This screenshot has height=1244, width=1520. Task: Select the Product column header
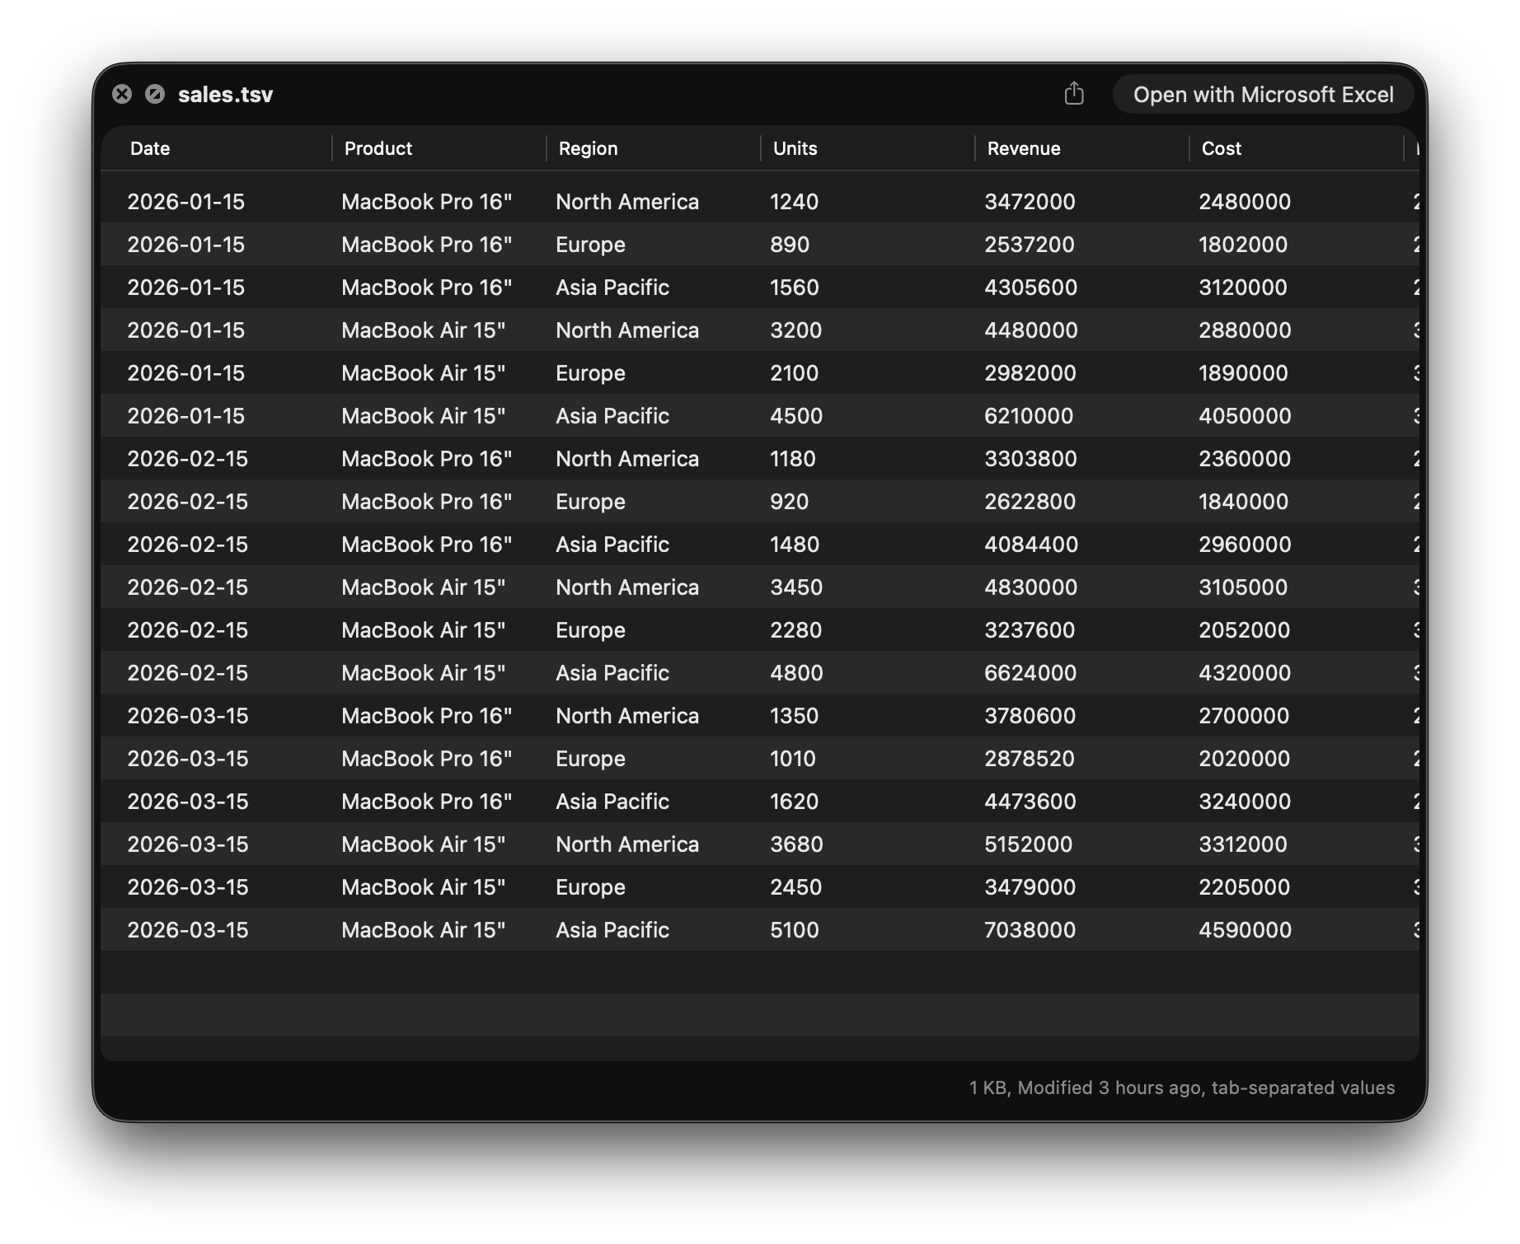[x=378, y=148]
